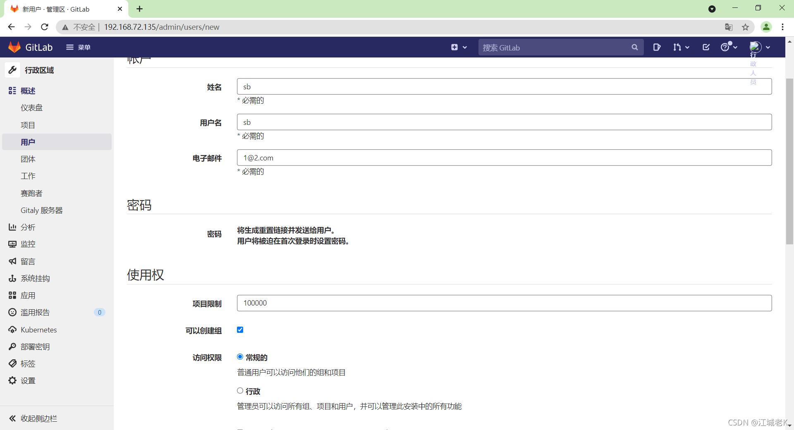Open Chrome three-dot menu
794x430 pixels.
[782, 27]
